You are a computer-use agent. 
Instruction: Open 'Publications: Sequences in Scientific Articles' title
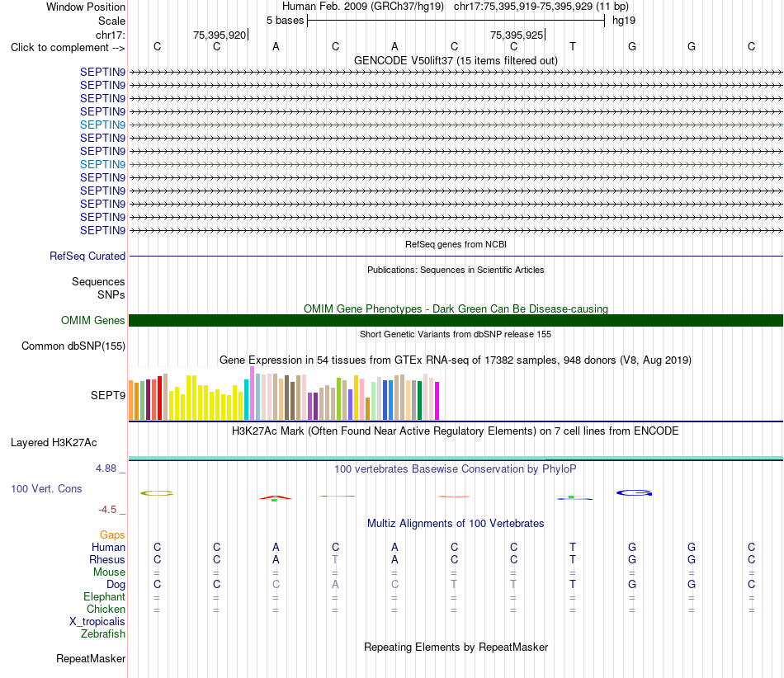tap(456, 270)
